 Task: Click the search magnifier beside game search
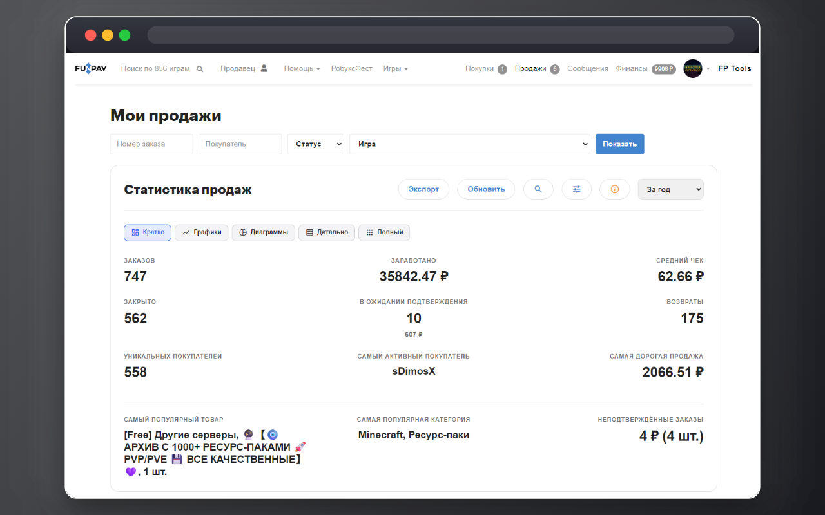pyautogui.click(x=200, y=69)
